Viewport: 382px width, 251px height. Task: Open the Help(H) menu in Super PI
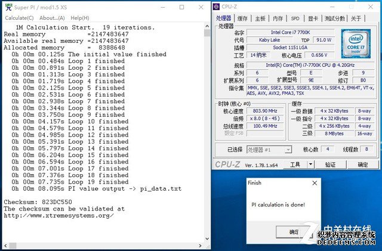click(x=80, y=18)
